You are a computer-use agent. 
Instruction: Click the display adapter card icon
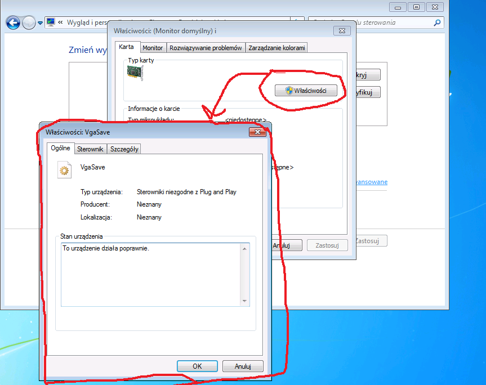click(x=135, y=73)
